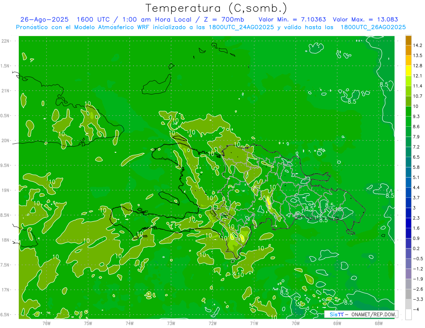Click the "1800UTC_24AGO2025" initialization time text
This screenshot has height=328, width=425.
(240, 27)
